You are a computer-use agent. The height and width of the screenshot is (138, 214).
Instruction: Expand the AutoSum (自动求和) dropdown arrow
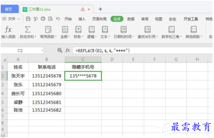(35, 37)
